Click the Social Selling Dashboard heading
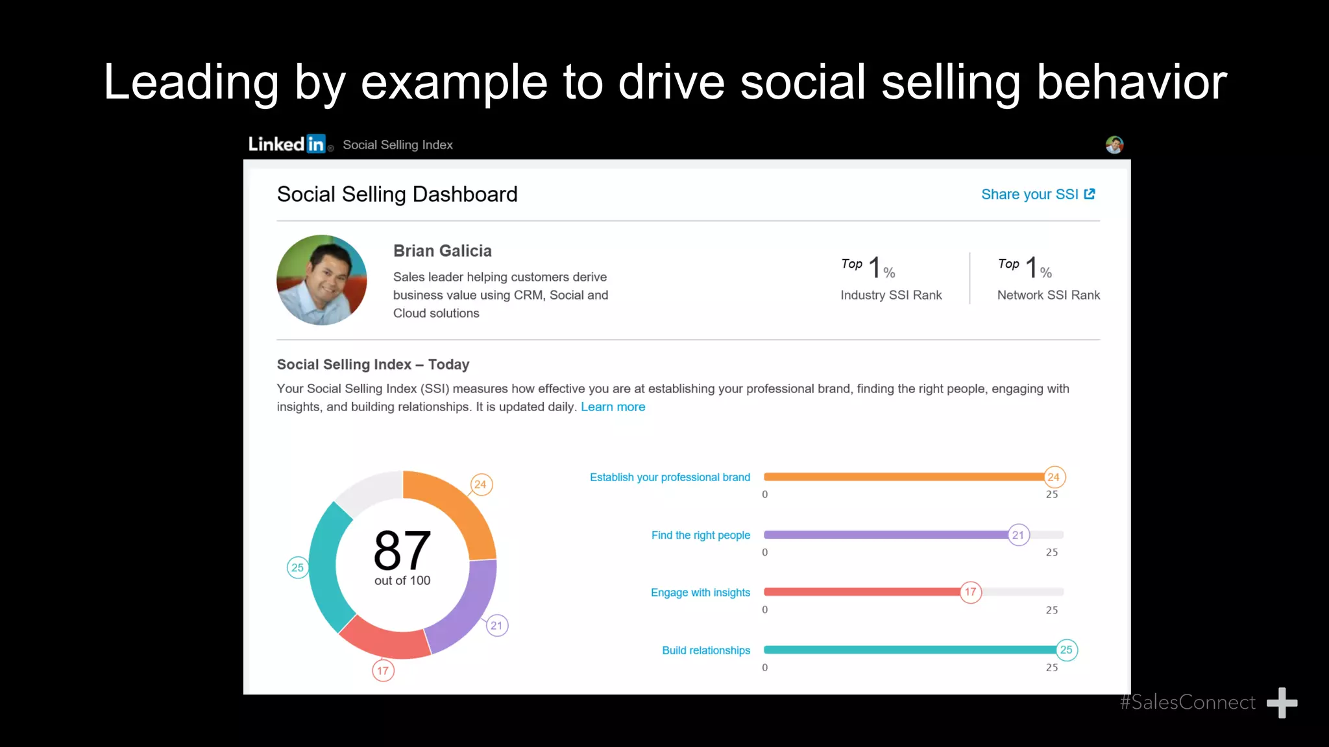The image size is (1329, 747). [397, 195]
